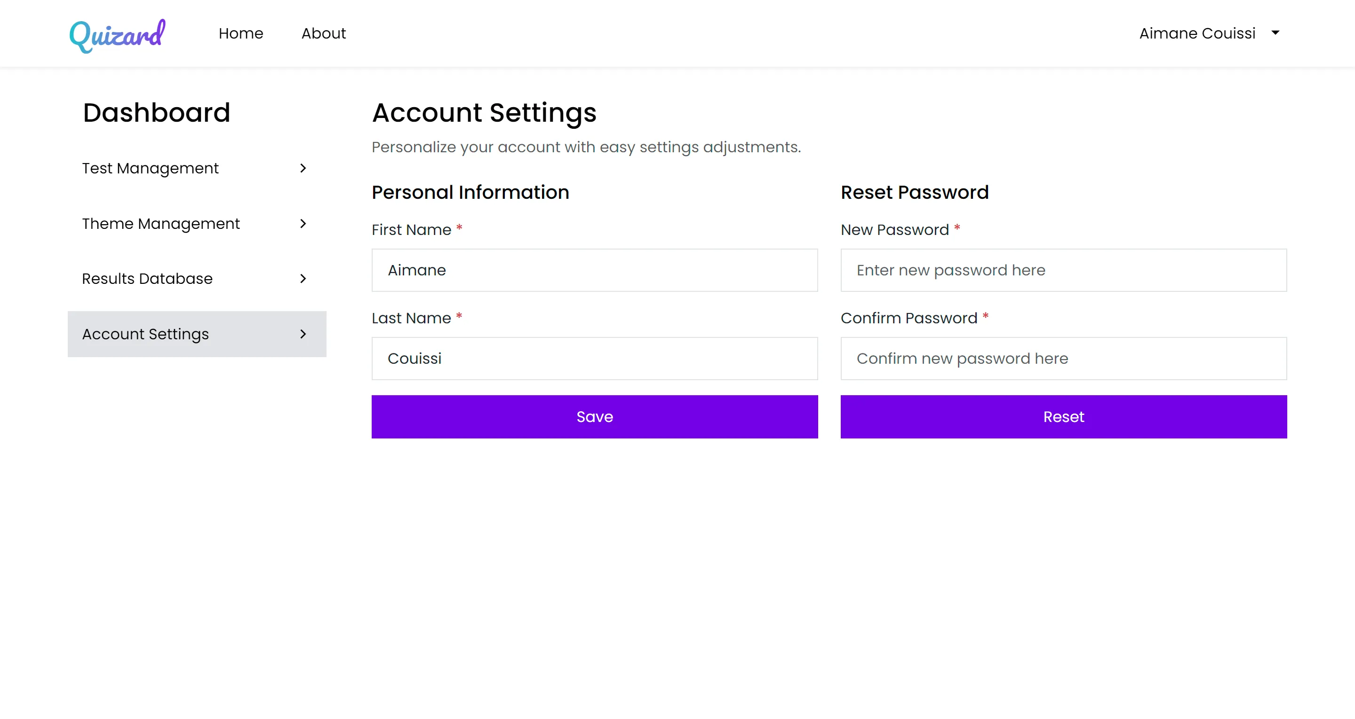The height and width of the screenshot is (719, 1355).
Task: Go to the About page
Action: (x=324, y=34)
